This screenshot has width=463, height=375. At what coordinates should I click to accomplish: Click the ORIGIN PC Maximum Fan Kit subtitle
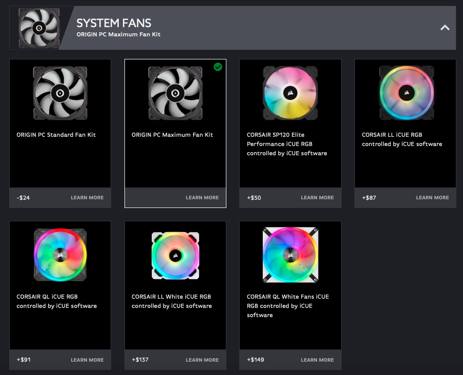118,34
